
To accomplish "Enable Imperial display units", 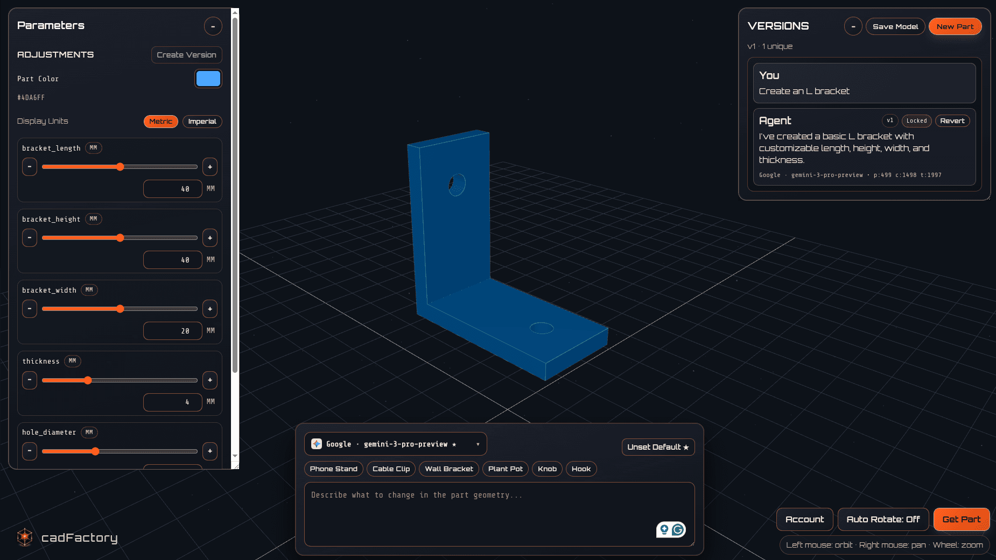I will point(202,122).
